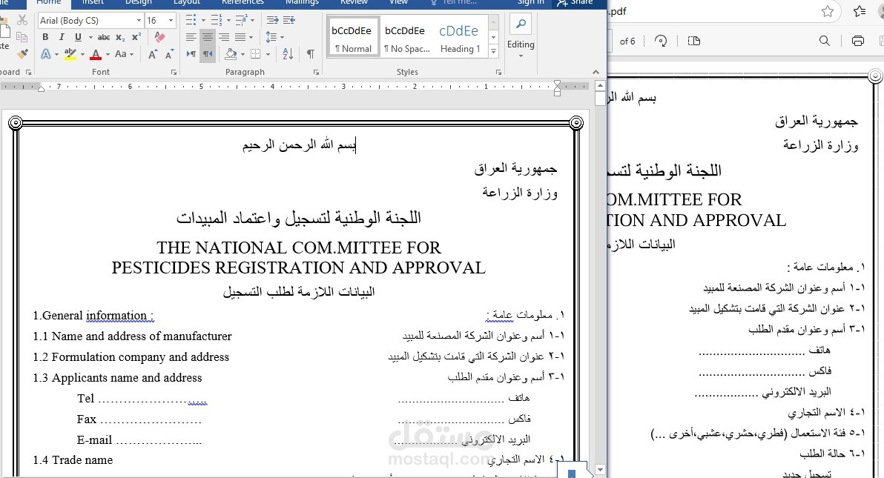This screenshot has height=478, width=884.
Task: Apply the Normal style
Action: (352, 37)
